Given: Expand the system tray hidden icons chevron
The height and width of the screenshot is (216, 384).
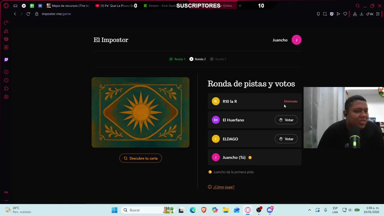Looking at the screenshot, I should point(310,210).
